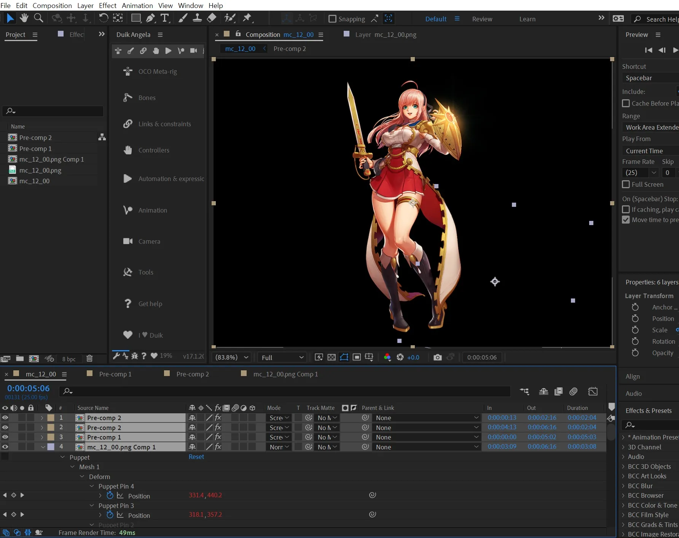Toggle the transparency grid in the viewer

[x=332, y=357]
